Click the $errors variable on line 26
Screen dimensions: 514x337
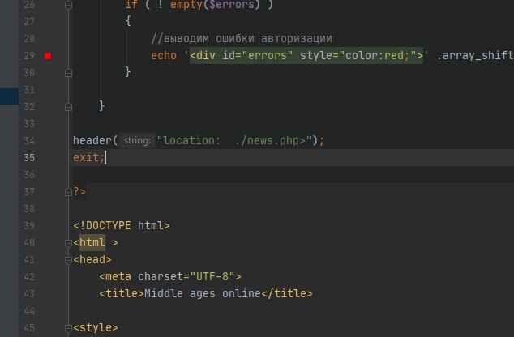tap(232, 5)
